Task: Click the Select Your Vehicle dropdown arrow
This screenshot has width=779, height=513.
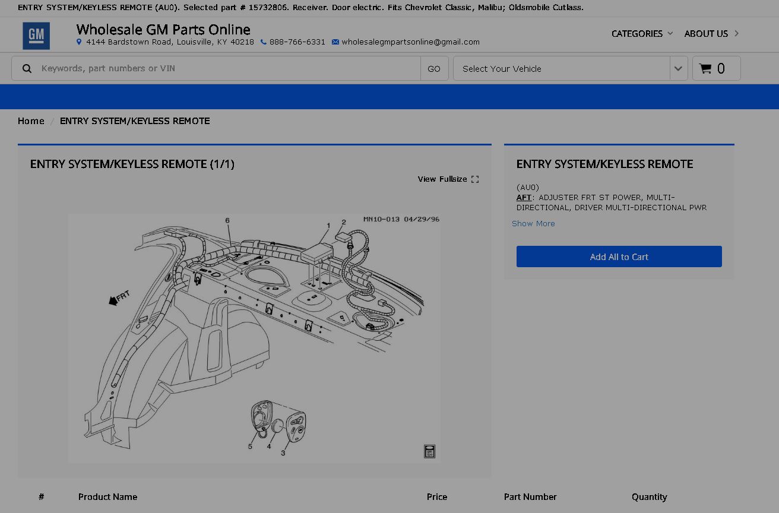Action: [679, 68]
